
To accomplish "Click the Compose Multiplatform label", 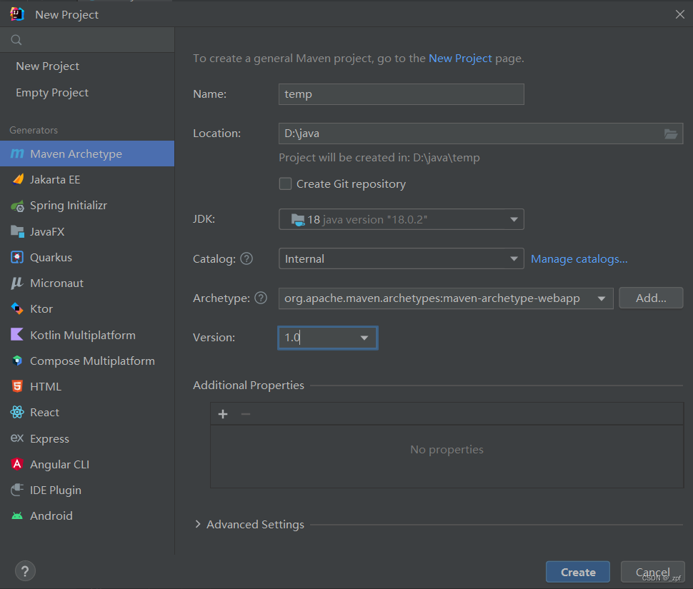I will click(x=92, y=361).
